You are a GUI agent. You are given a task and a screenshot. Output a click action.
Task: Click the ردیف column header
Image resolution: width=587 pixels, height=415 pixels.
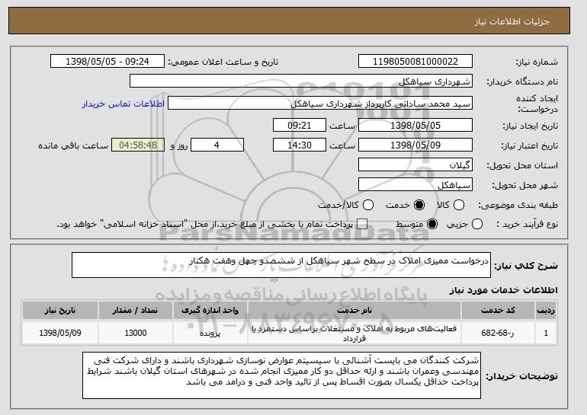point(546,311)
